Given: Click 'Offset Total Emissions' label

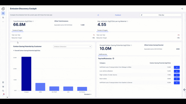Looking at the screenshot, I should point(61,21).
